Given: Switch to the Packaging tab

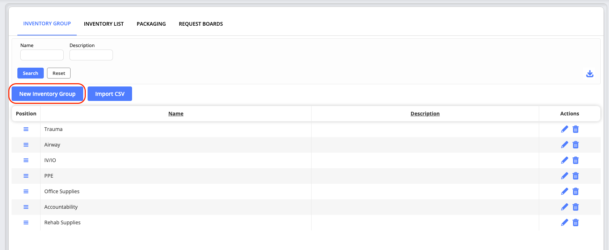Looking at the screenshot, I should pos(151,24).
